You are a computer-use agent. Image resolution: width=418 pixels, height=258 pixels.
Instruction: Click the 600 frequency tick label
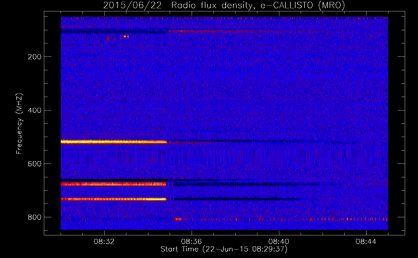tap(35, 164)
